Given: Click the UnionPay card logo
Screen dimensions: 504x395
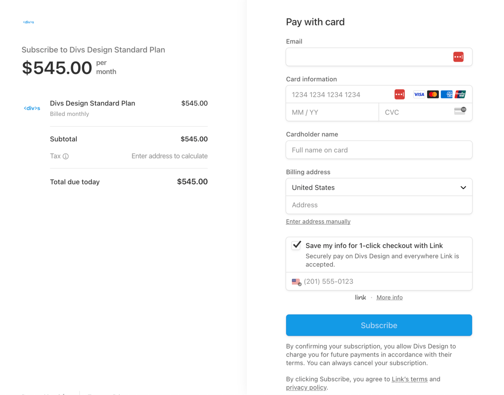Looking at the screenshot, I should 460,94.
